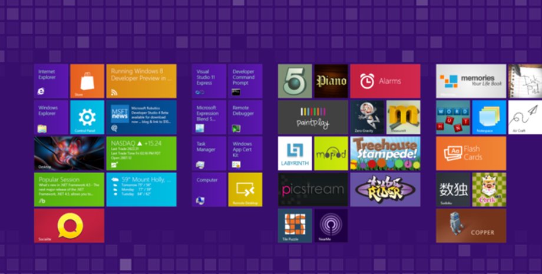Screen dimensions: 542x274
Task: Open the Internet Explorer tile
Action: [x=51, y=81]
